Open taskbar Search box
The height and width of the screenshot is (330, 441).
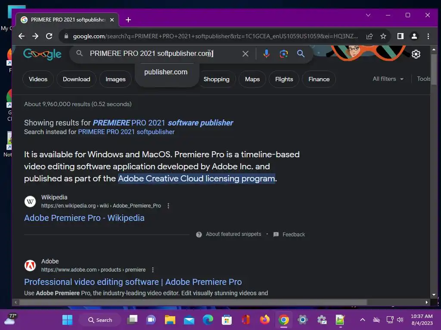coord(100,320)
